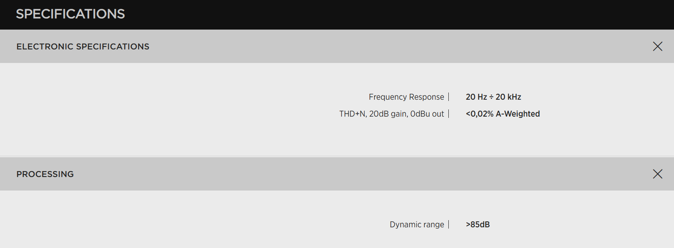Click the 20 kHz upper frequency limit
674x248 pixels.
coord(508,97)
